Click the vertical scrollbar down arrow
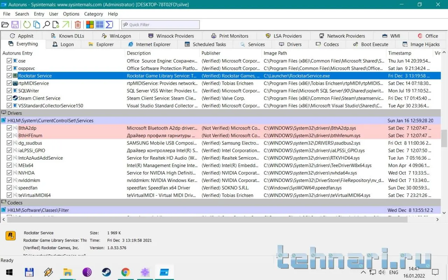 point(444,212)
